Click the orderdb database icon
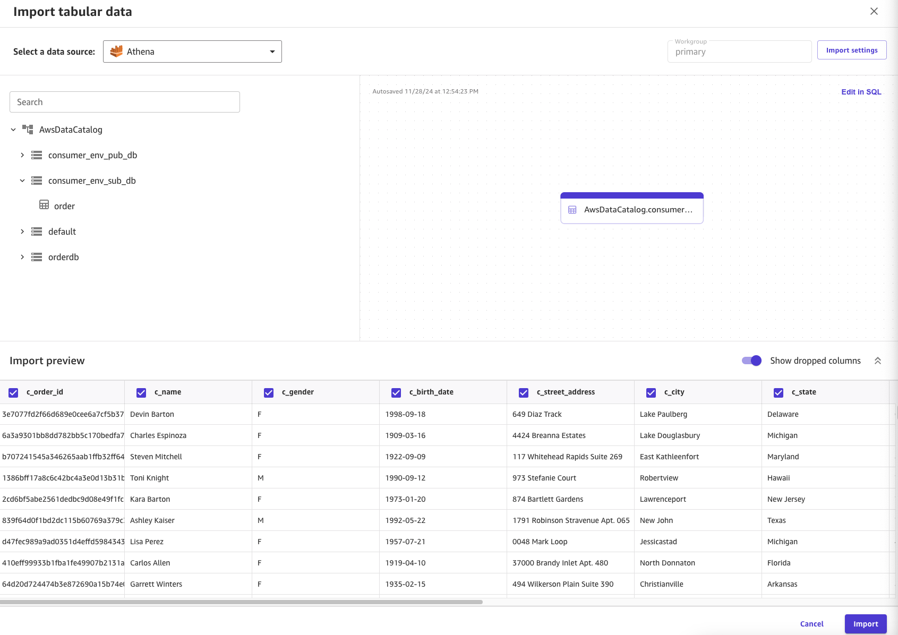The height and width of the screenshot is (635, 898). pos(37,257)
